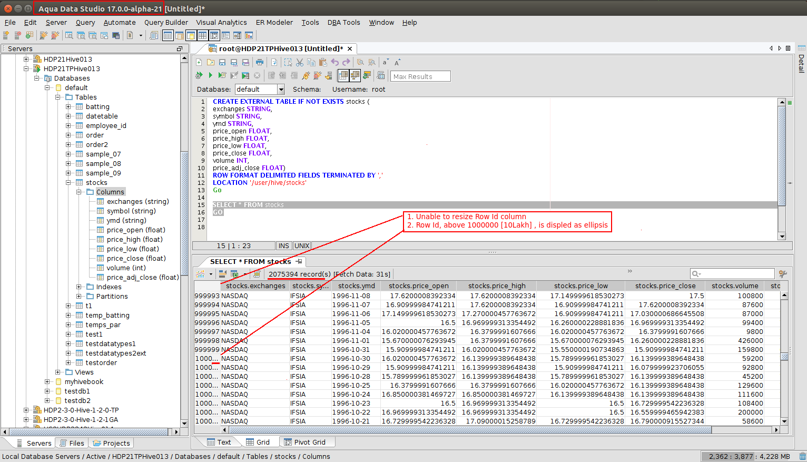
Task: Click the results chart icon
Action: [x=200, y=274]
